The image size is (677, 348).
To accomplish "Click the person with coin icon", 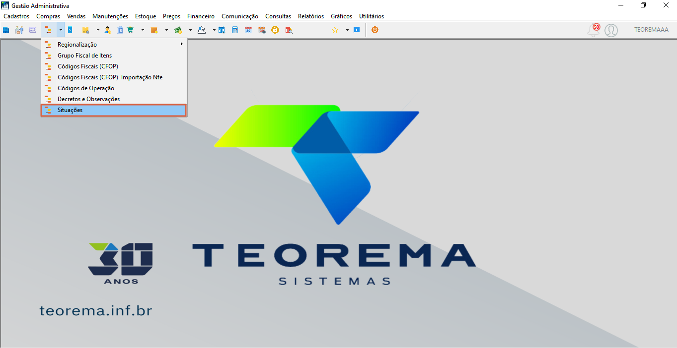I will [107, 30].
